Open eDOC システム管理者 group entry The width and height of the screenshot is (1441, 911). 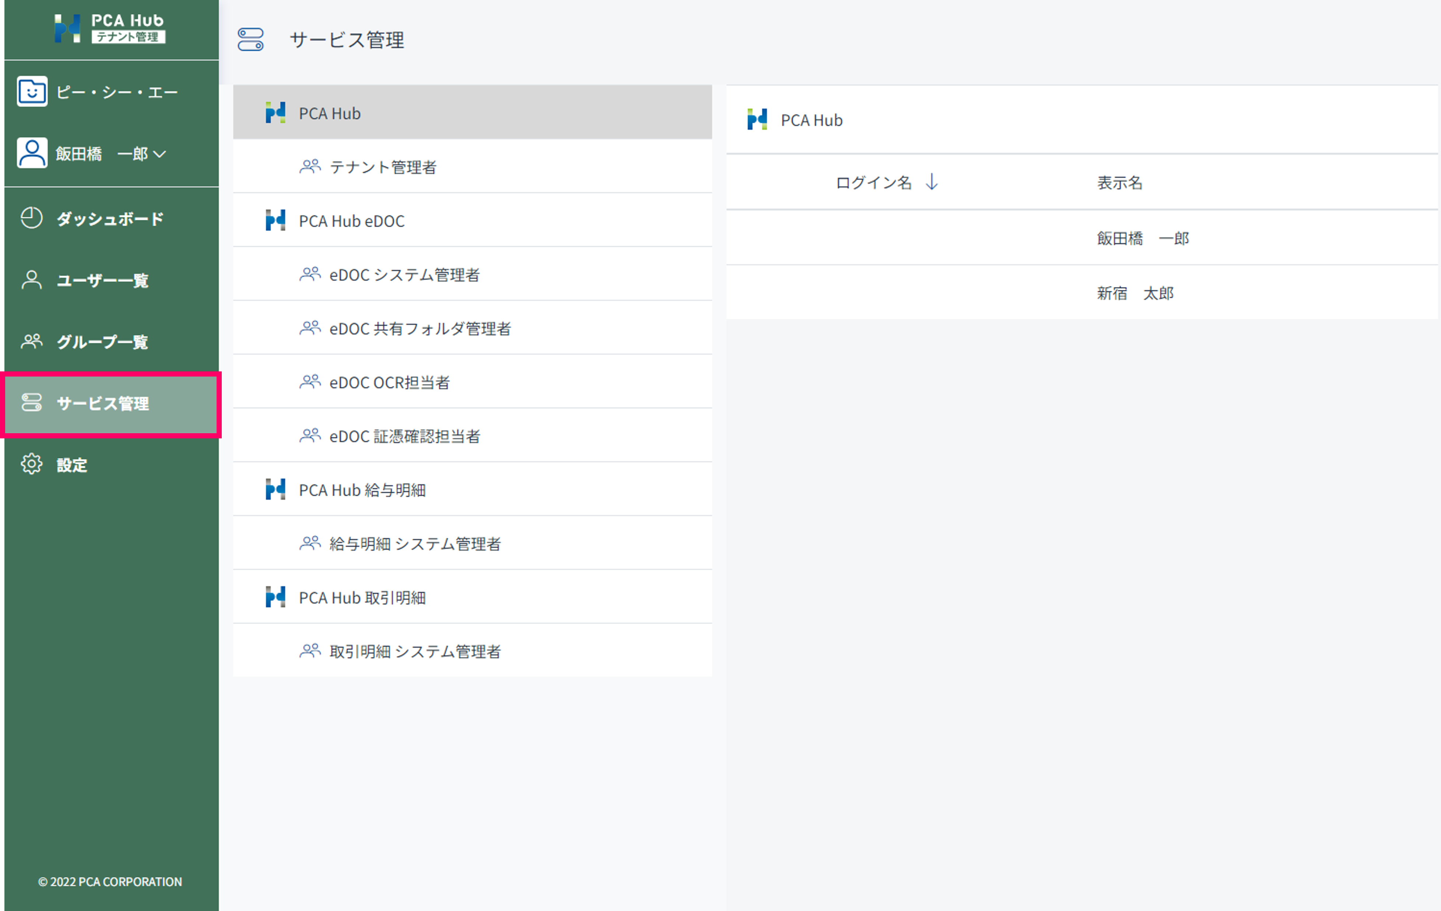point(404,275)
